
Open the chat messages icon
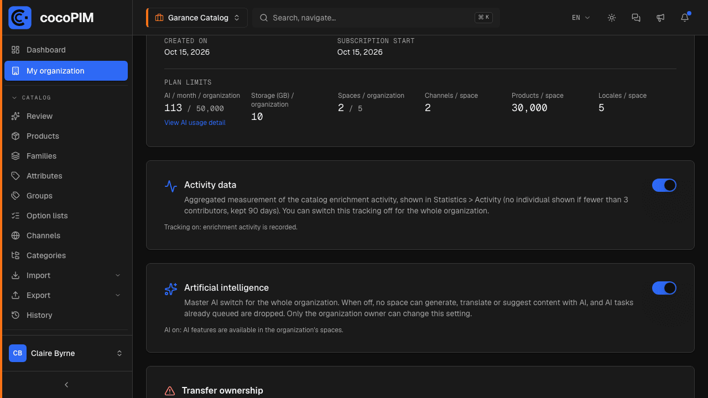(x=636, y=18)
